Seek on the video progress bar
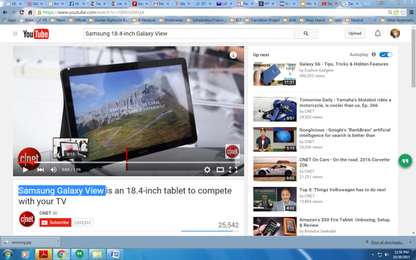416x260 pixels. coord(129,162)
